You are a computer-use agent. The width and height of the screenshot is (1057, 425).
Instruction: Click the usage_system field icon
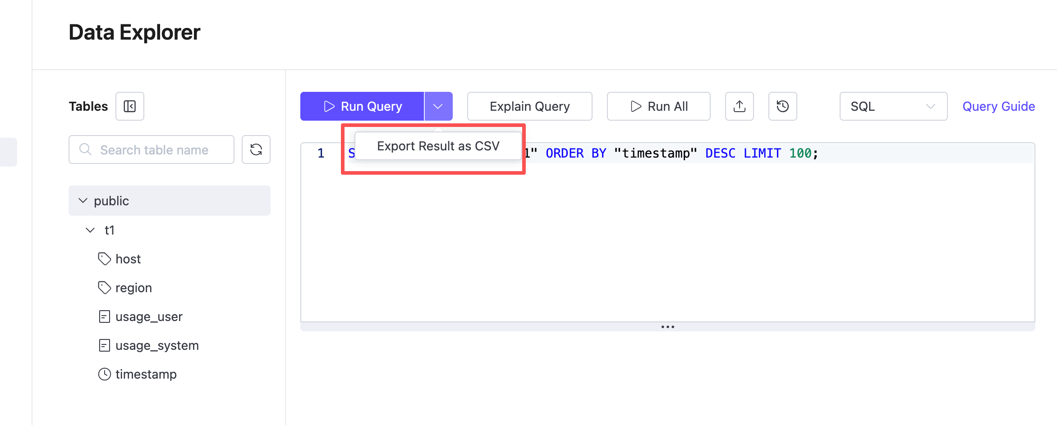click(104, 345)
